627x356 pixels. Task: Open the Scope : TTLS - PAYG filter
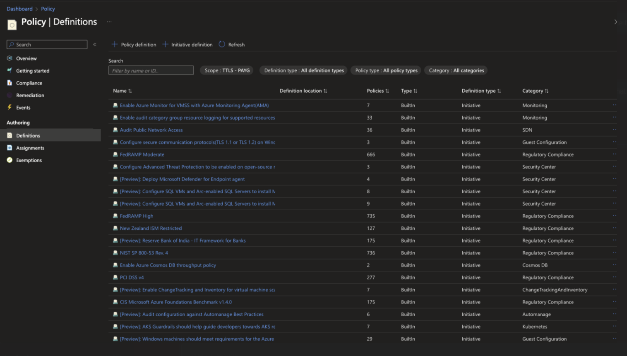point(227,70)
